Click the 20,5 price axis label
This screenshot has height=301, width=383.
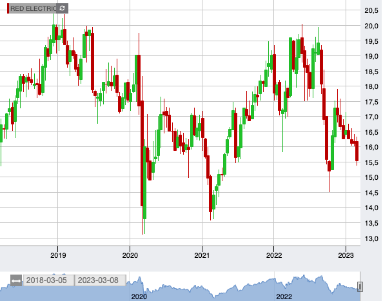point(371,10)
